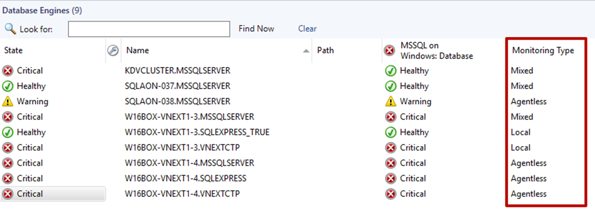Select the SQLAON-037.MSSQLSERVER name
This screenshot has width=595, height=210.
point(178,86)
